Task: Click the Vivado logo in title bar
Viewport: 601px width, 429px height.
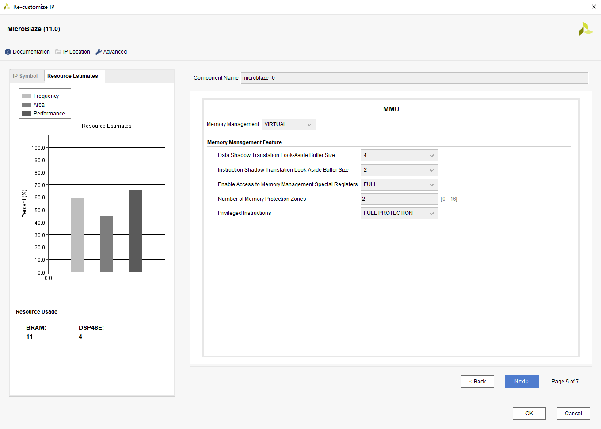Action: pyautogui.click(x=7, y=7)
